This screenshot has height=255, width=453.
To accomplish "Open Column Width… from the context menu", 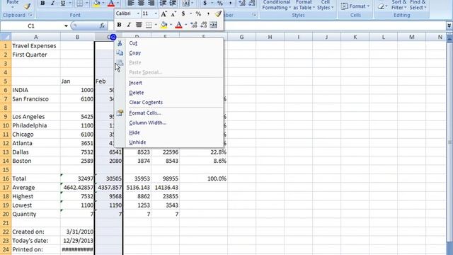I will [148, 123].
